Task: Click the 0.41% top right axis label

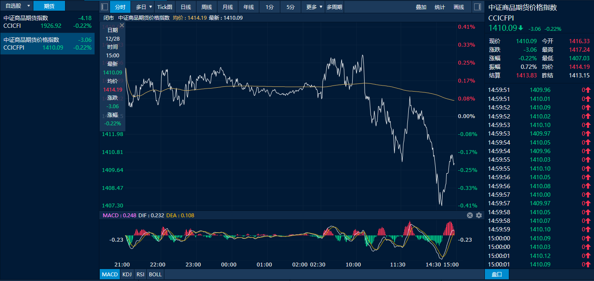Action: pos(466,27)
